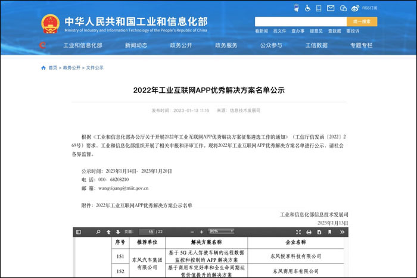Click the email envelope icon
This screenshot has width=417, height=278.
[x=331, y=8]
